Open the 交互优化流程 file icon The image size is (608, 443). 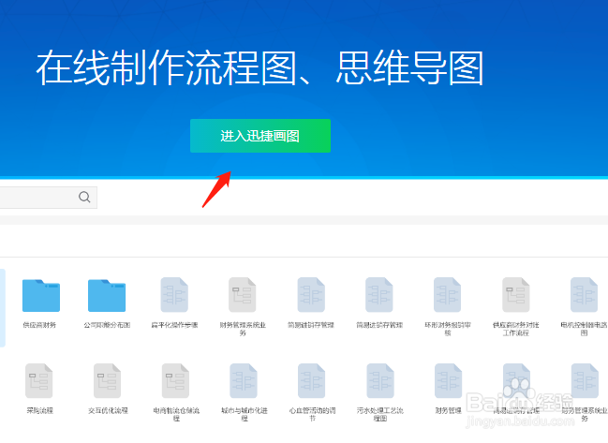[108, 381]
